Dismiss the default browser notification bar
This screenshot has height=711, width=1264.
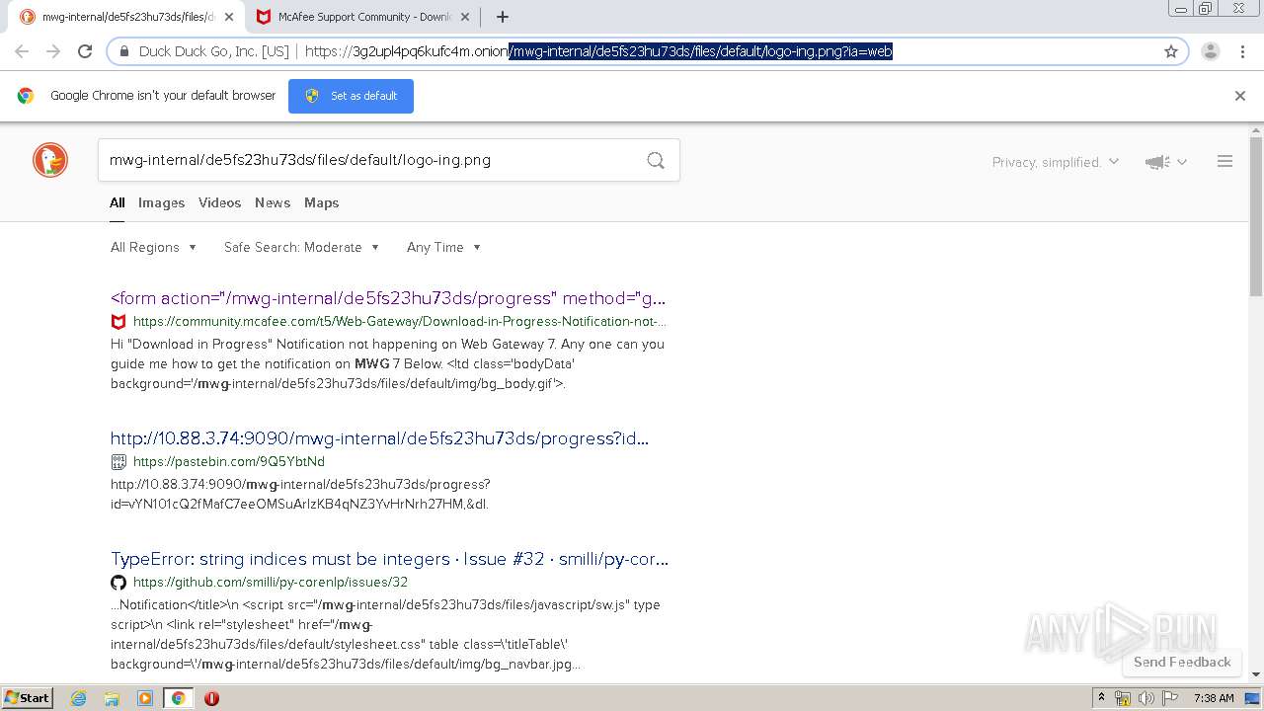tap(1240, 96)
